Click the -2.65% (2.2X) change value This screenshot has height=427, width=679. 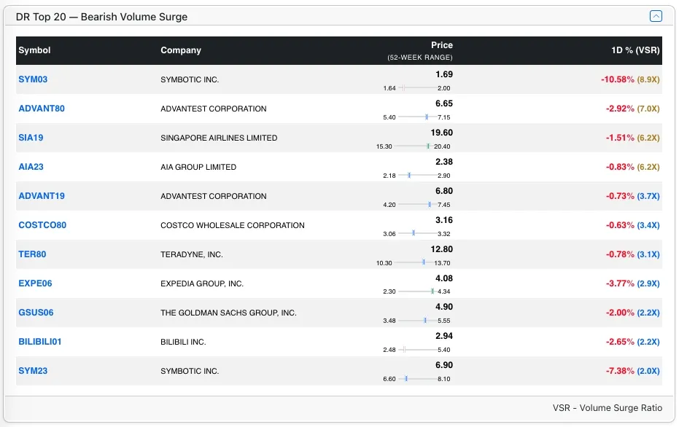[632, 342]
